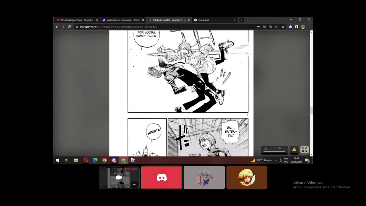The image size is (366, 206).
Task: Open the Chrome profile avatar
Action: pyautogui.click(x=303, y=27)
